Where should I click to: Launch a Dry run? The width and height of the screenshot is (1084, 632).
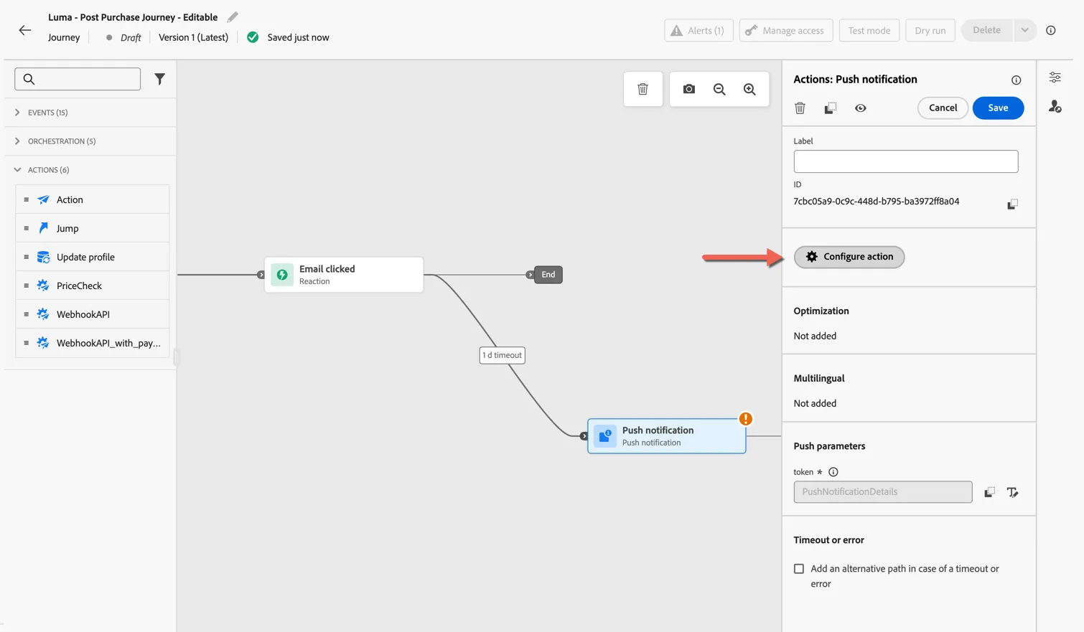point(930,30)
